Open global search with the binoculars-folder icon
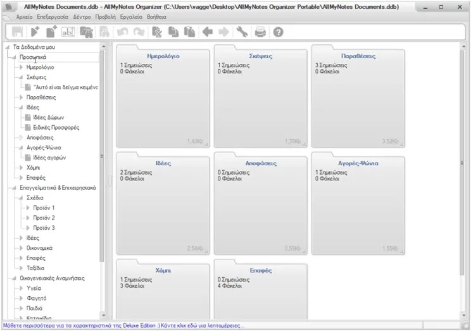 (86, 32)
